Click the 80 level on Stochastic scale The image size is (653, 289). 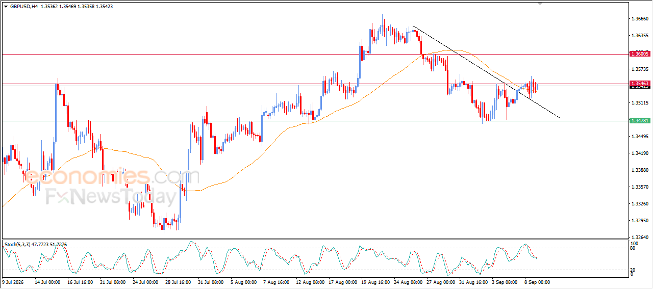click(633, 248)
